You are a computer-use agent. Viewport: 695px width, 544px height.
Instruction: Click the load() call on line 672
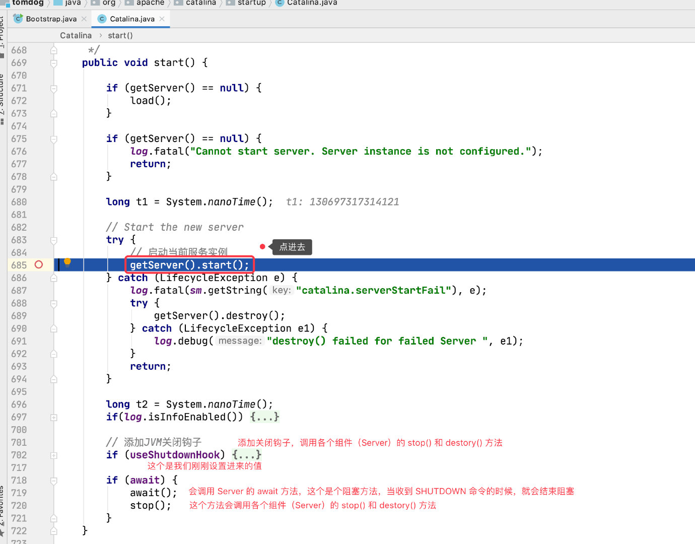(x=151, y=101)
